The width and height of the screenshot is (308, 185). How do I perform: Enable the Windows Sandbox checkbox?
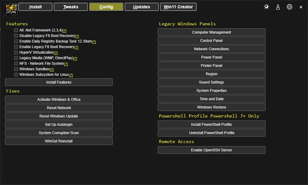pyautogui.click(x=16, y=69)
